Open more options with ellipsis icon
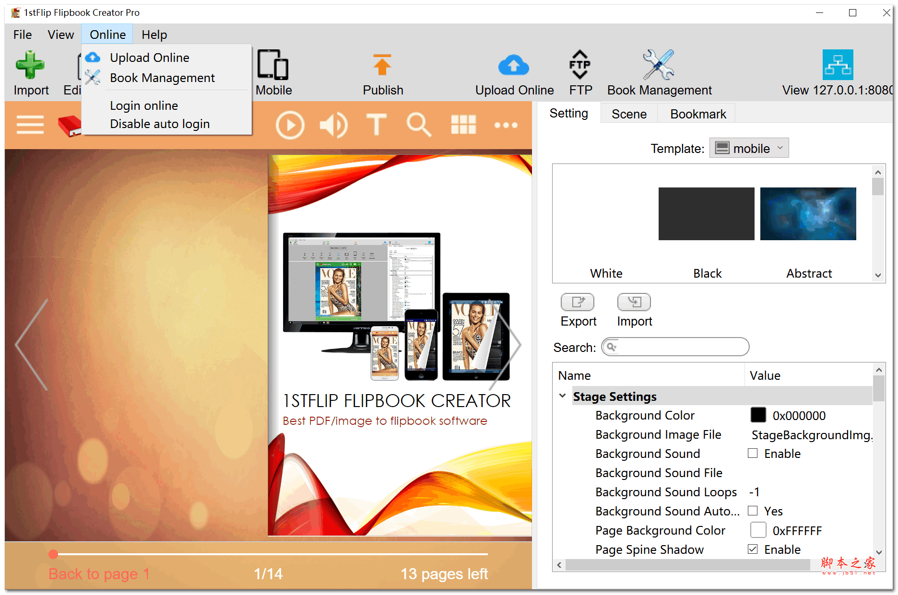The width and height of the screenshot is (898, 595). click(506, 125)
